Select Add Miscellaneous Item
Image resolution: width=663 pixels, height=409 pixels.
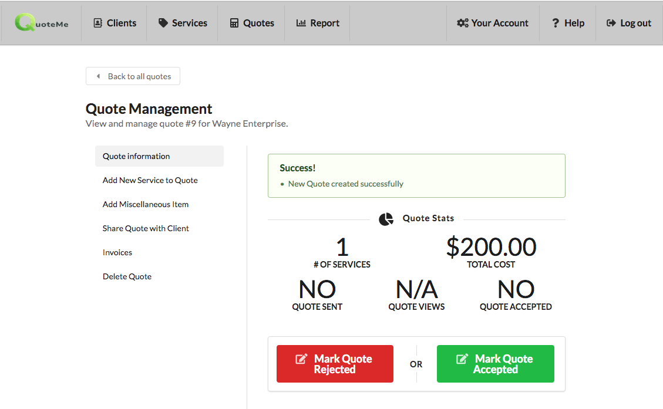click(159, 204)
